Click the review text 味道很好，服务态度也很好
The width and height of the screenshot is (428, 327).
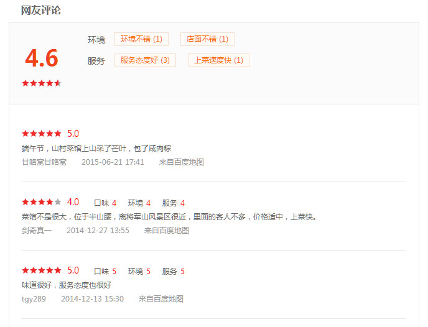(67, 285)
